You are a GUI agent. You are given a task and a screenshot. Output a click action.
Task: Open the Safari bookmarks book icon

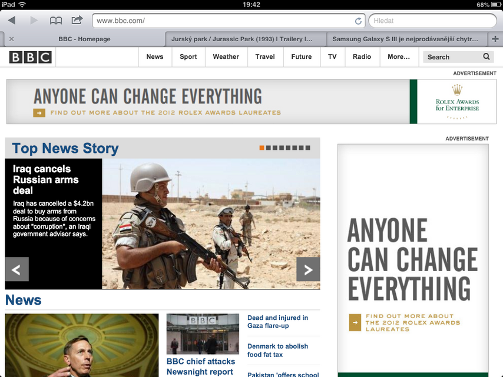55,21
